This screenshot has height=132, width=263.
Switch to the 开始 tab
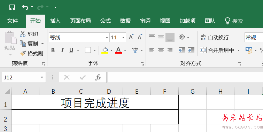tap(36, 21)
